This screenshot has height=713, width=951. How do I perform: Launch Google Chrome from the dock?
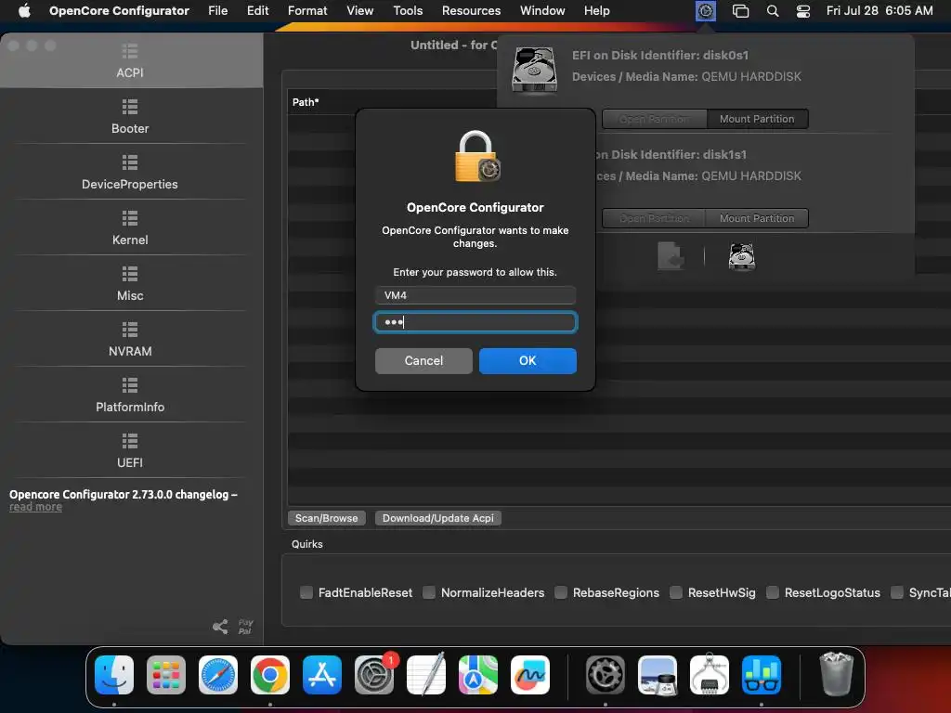click(270, 674)
